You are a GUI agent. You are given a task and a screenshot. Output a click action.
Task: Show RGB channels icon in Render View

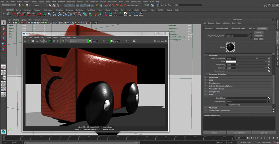[x=50, y=41]
